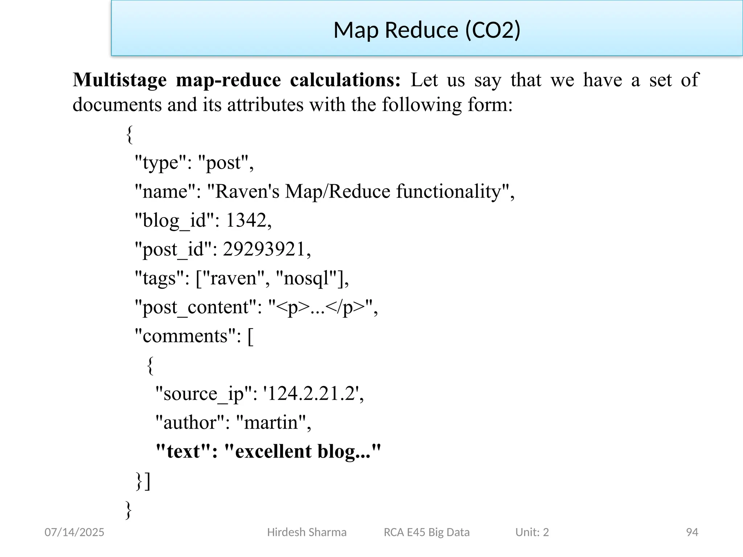Select the bold text 'Multistage map-reduce calculations:'
This screenshot has height=557, width=743.
237,80
